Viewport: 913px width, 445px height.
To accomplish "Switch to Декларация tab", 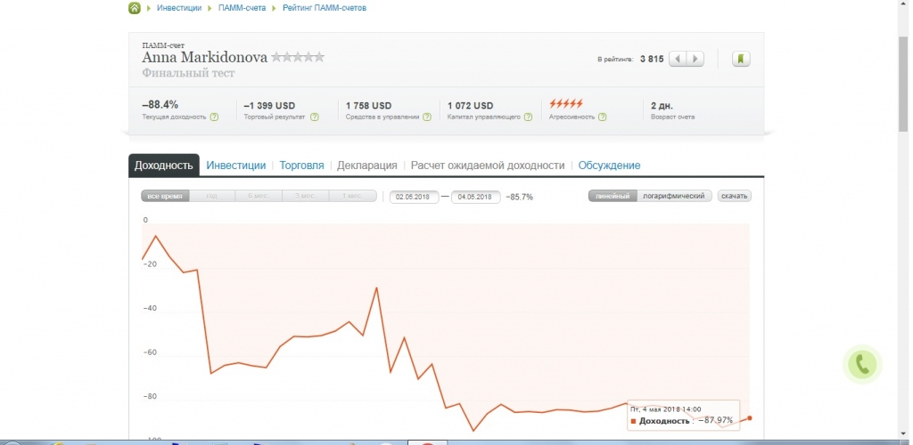I will coord(366,166).
